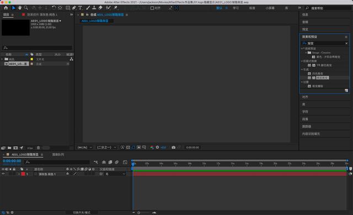
Task: Toggle frame blending switch in timeline
Action: (x=110, y=162)
